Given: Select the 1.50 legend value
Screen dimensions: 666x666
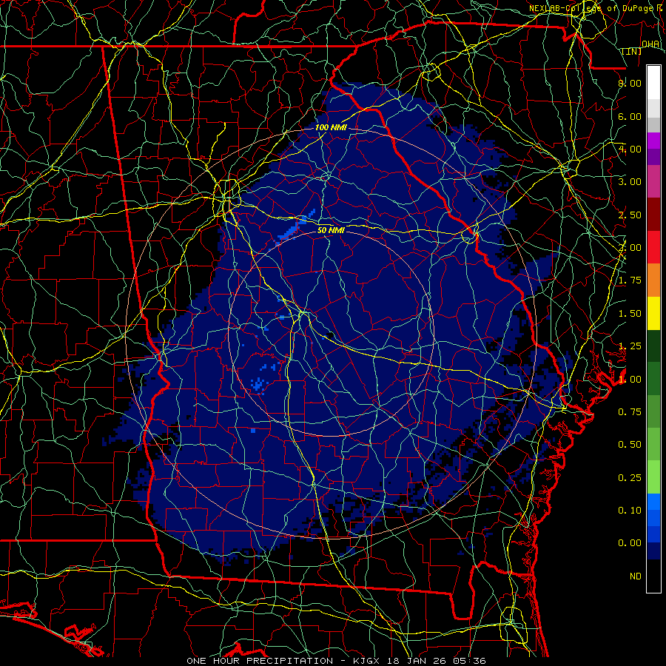Looking at the screenshot, I should [x=630, y=314].
